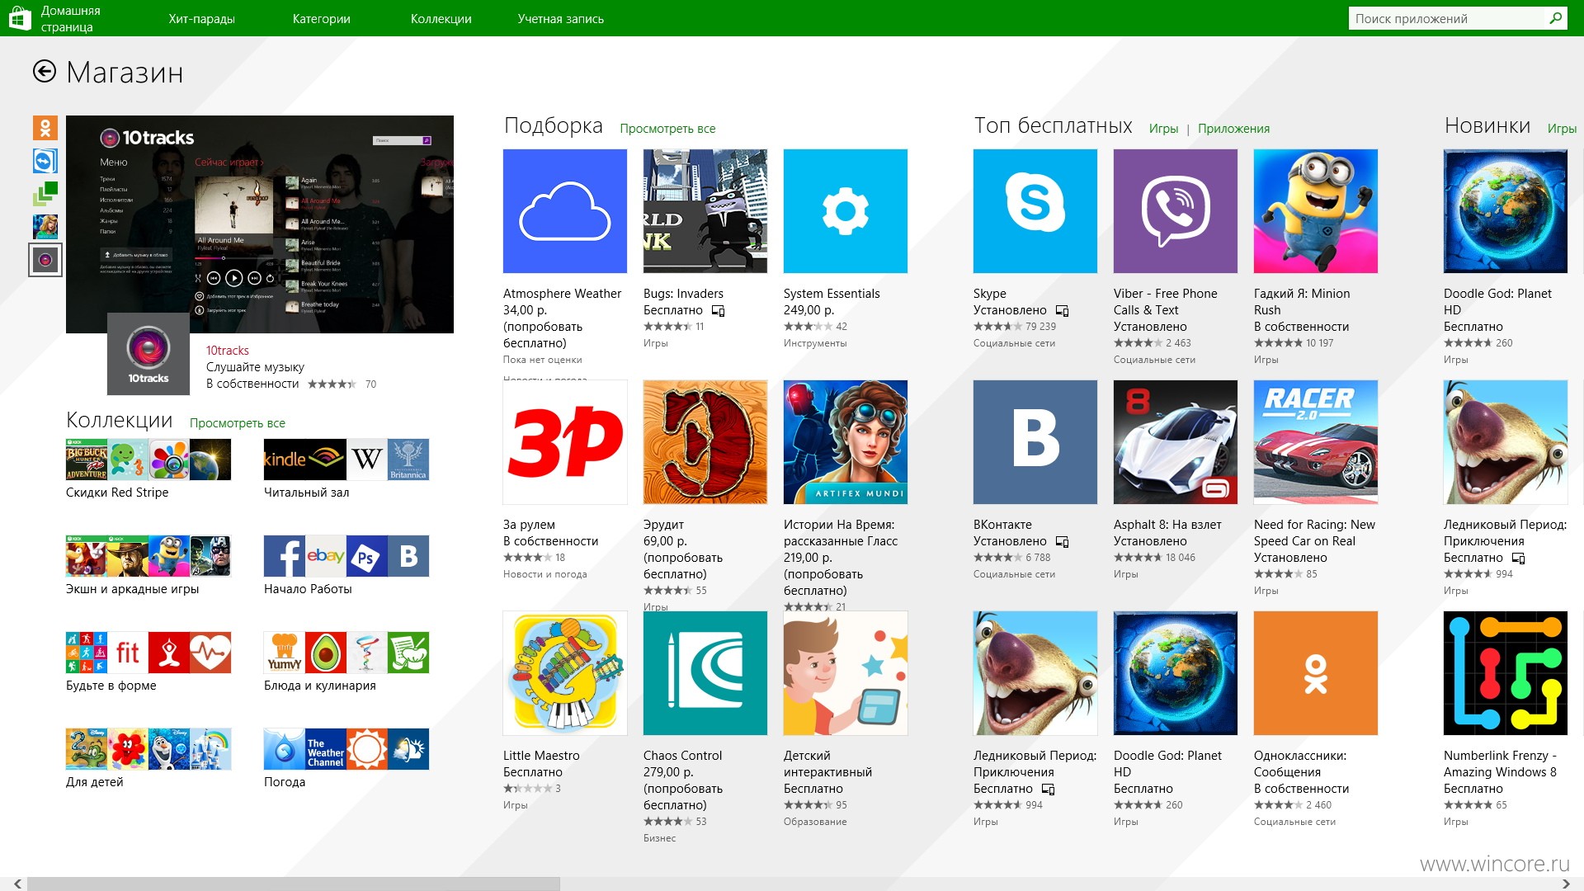Open the Store home icon
Image resolution: width=1584 pixels, height=891 pixels.
point(20,18)
